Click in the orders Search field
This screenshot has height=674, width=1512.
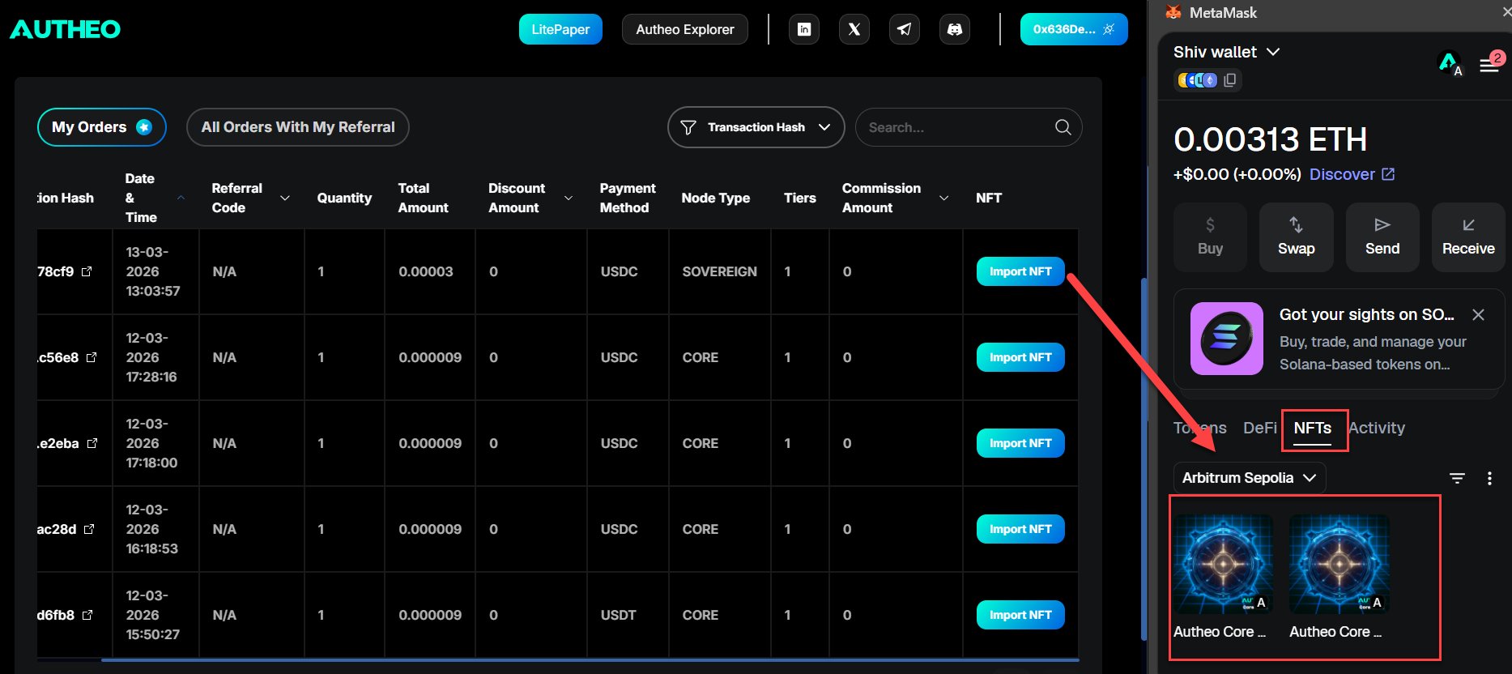(969, 127)
